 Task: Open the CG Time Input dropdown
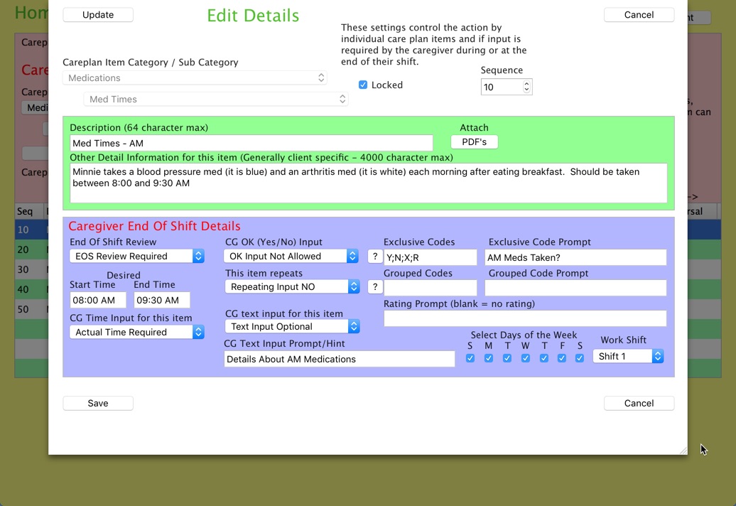click(x=136, y=332)
